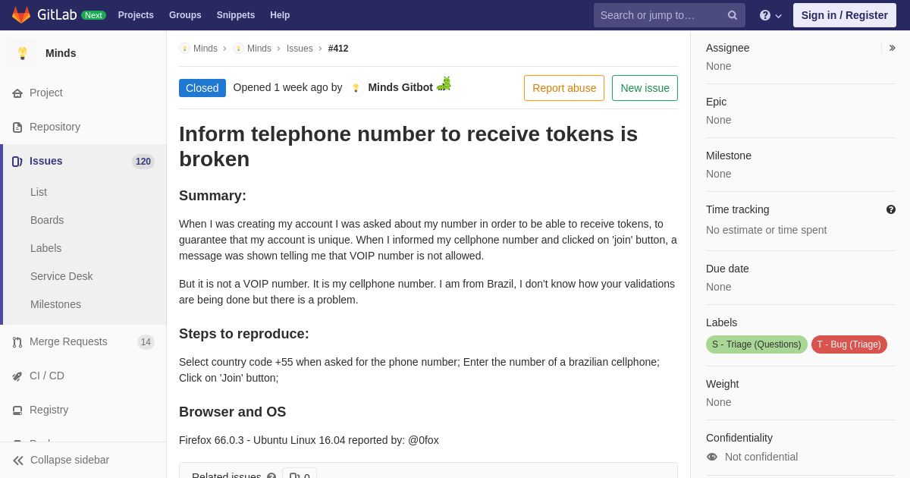Click the Sign in / Register button

845,15
